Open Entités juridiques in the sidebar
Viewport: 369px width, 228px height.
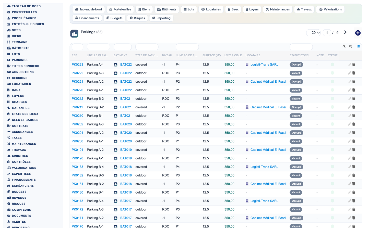(x=28, y=24)
